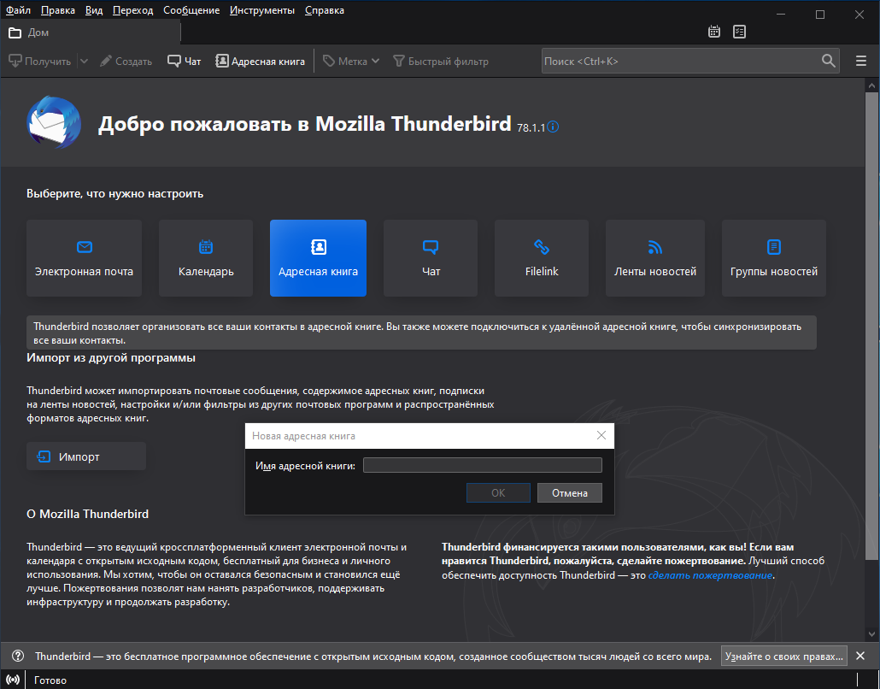Open the Файл menu

(18, 10)
